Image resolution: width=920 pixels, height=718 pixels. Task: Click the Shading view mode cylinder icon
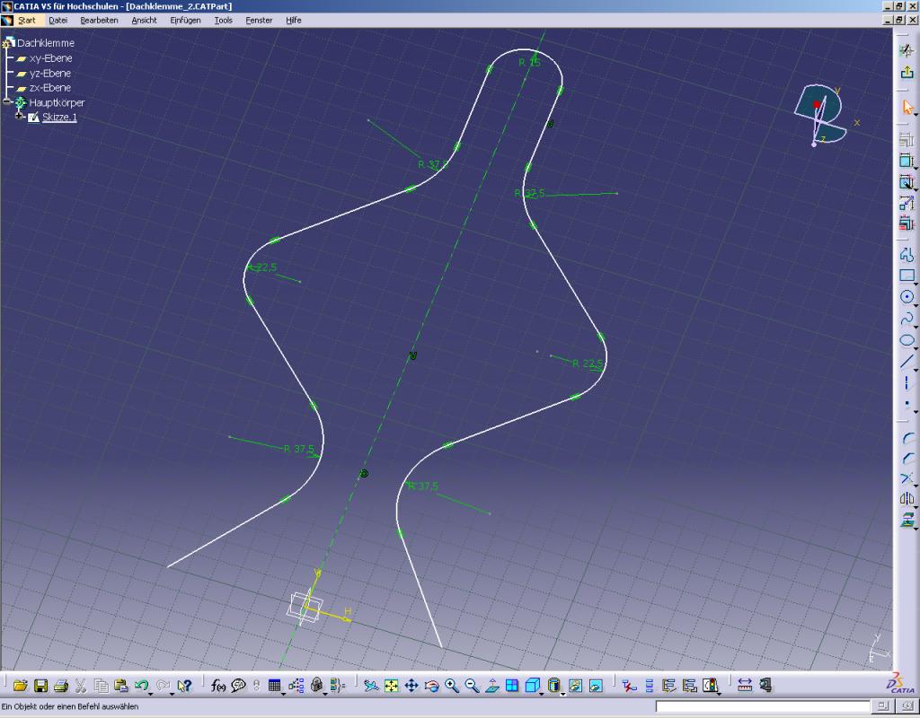coord(553,685)
